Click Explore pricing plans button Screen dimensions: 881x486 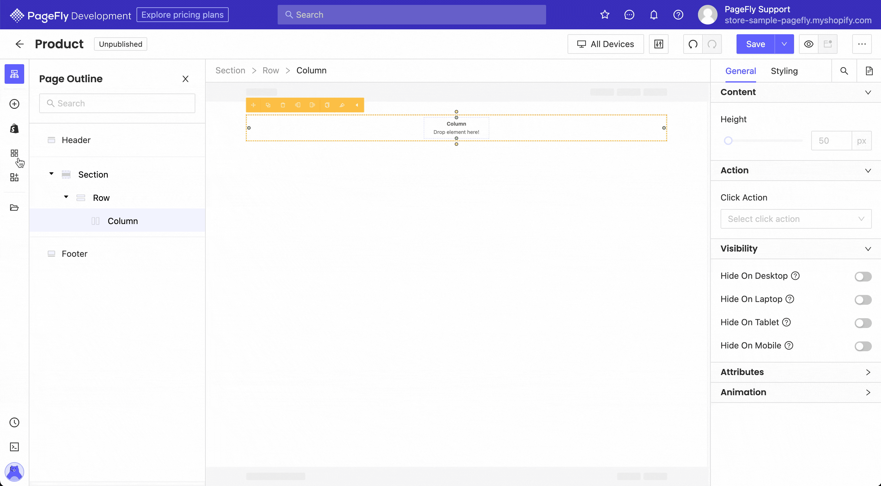tap(182, 15)
